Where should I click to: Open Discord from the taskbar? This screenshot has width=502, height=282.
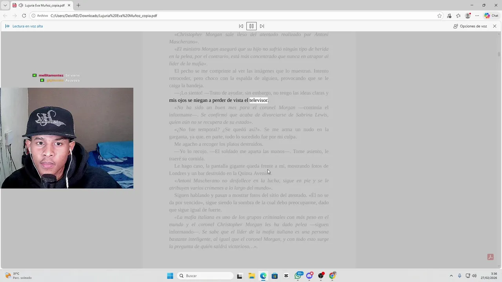point(309,276)
